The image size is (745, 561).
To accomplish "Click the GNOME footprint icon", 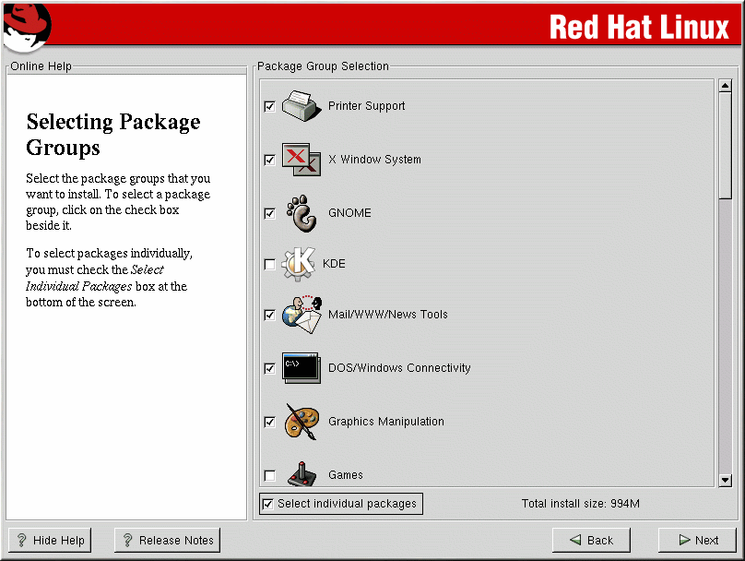I will tap(301, 213).
